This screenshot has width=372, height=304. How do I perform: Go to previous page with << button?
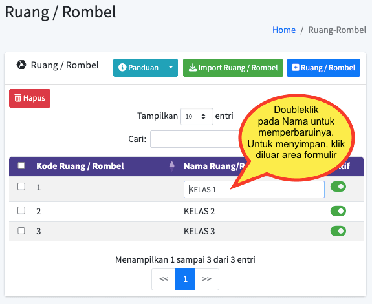(164, 279)
